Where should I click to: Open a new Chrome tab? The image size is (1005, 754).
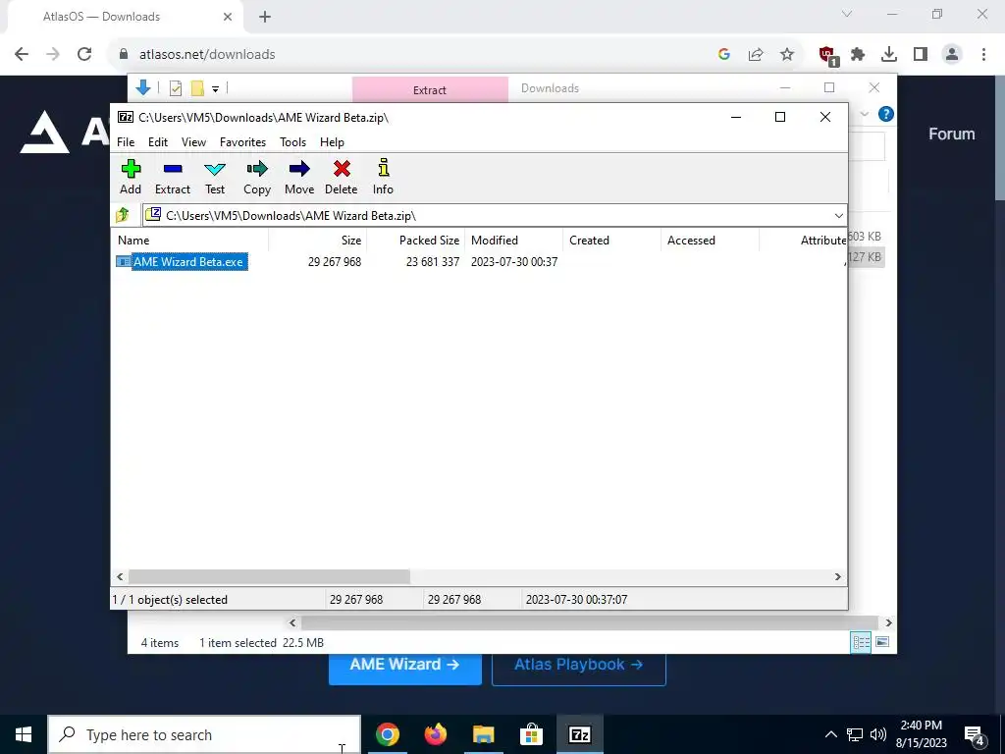tap(265, 17)
